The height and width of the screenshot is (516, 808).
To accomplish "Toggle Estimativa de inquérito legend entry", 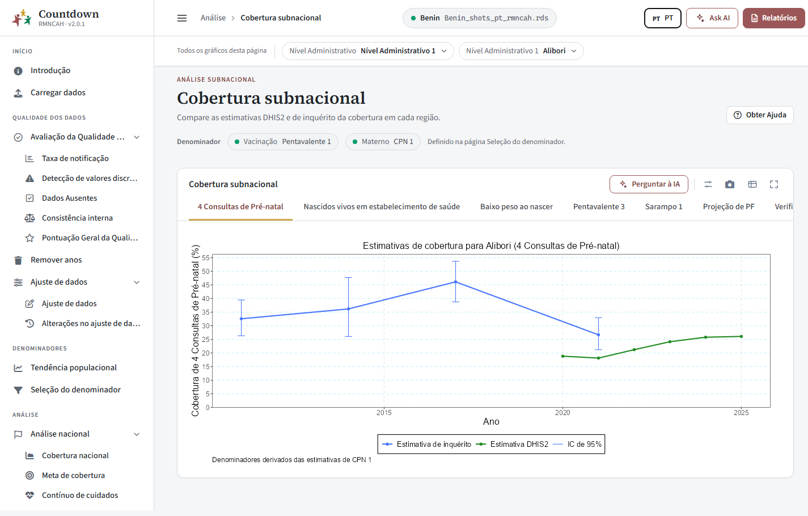I will point(427,445).
